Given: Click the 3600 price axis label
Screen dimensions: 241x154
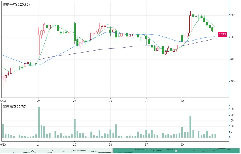Looking at the screenshot, I should click(232, 15).
